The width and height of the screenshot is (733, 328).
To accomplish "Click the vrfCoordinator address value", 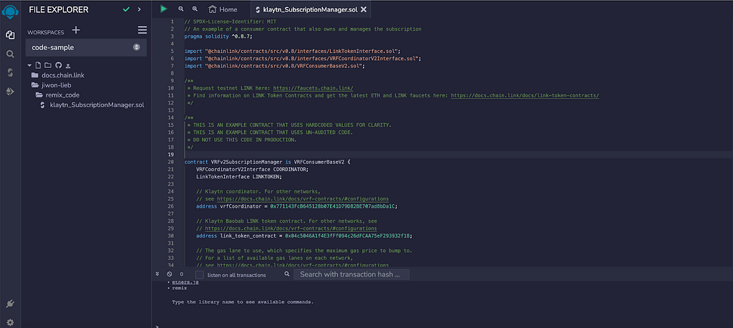I will [334, 206].
